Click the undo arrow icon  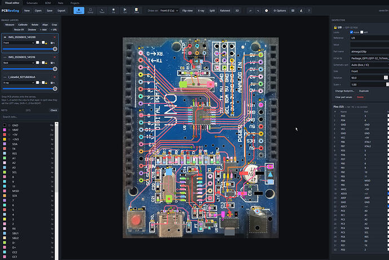pos(250,11)
